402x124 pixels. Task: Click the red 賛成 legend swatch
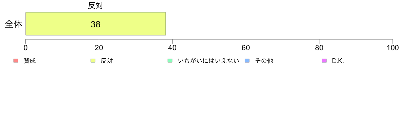click(x=16, y=61)
